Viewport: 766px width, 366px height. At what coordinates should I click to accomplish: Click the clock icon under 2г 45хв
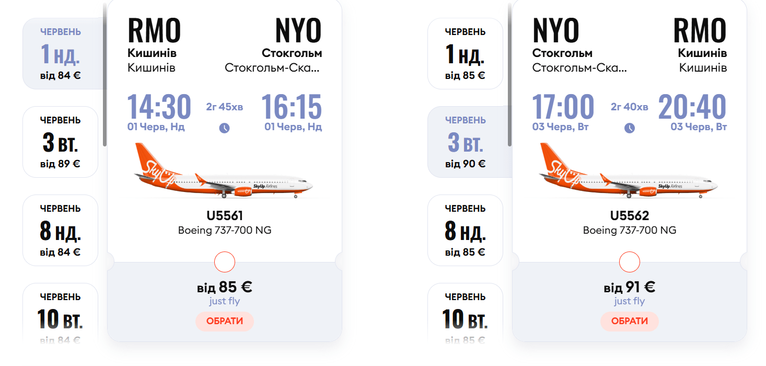pos(224,128)
